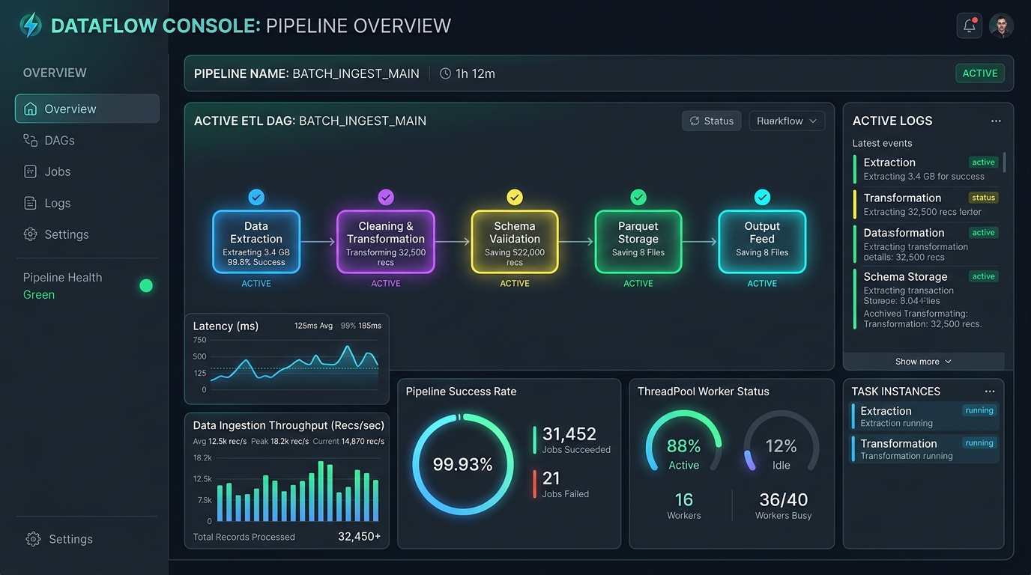Select the Schema Validation DAG node
Screen dimensions: 1031x575
515,242
